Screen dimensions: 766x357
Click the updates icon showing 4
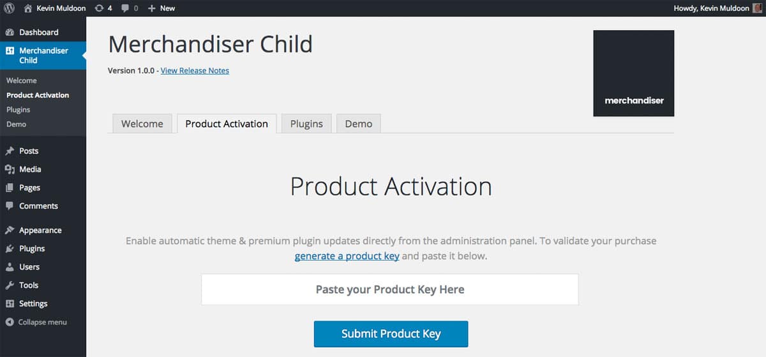98,8
